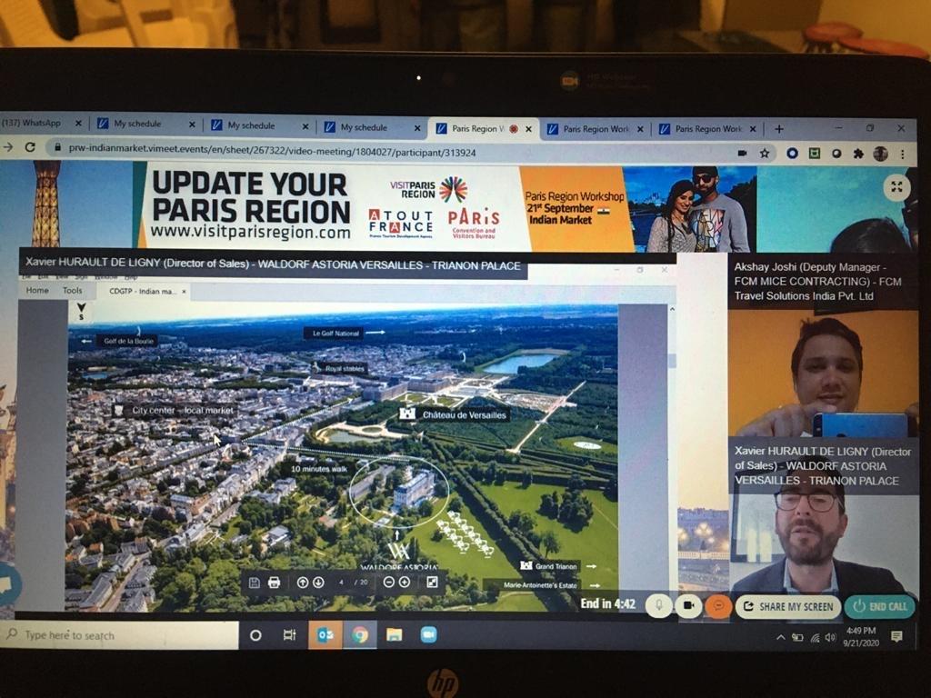Click the blue circular extension icon
Viewport: 931px width, 698px height.
pos(792,153)
